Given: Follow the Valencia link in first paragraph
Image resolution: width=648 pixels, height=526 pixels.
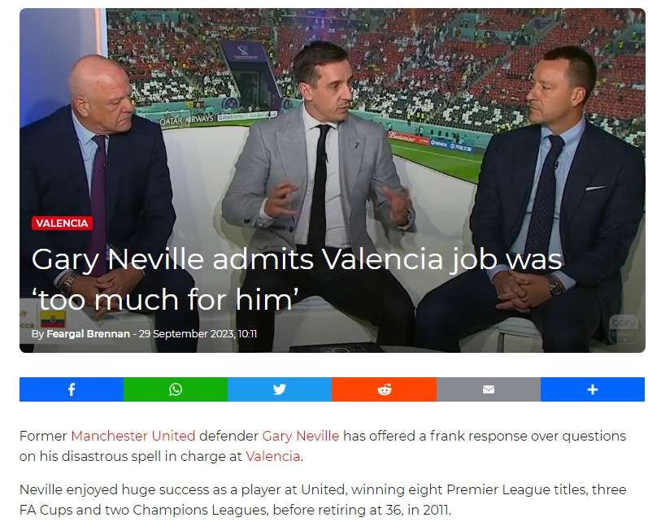Looking at the screenshot, I should click(272, 456).
